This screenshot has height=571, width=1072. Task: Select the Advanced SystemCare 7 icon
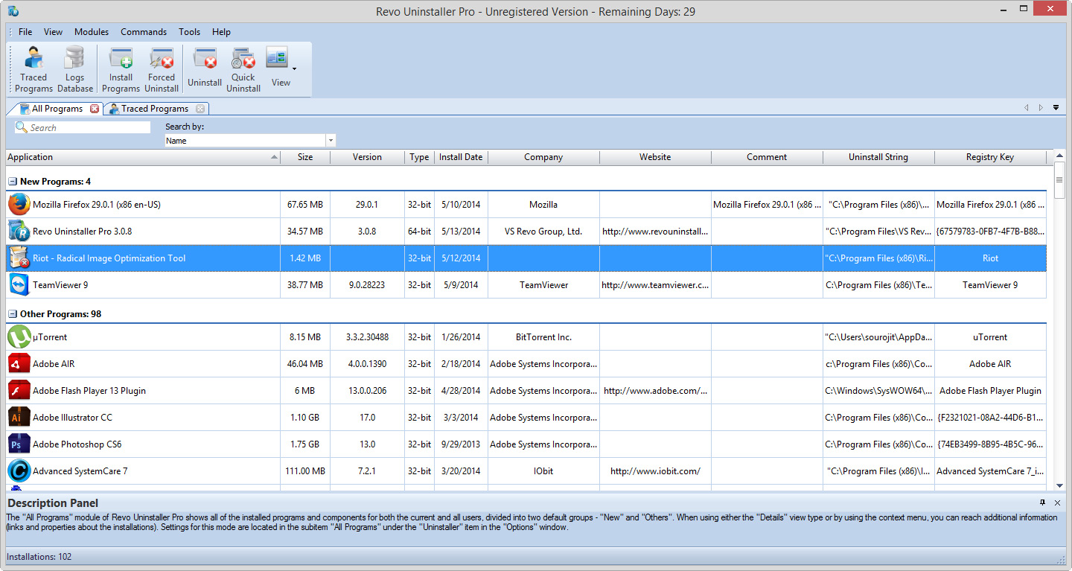[19, 470]
